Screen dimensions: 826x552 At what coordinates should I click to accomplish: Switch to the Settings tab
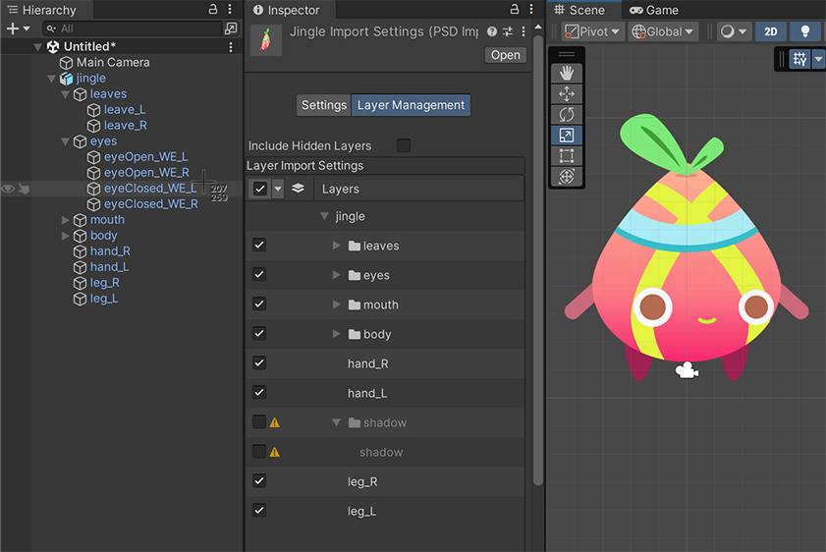point(323,105)
